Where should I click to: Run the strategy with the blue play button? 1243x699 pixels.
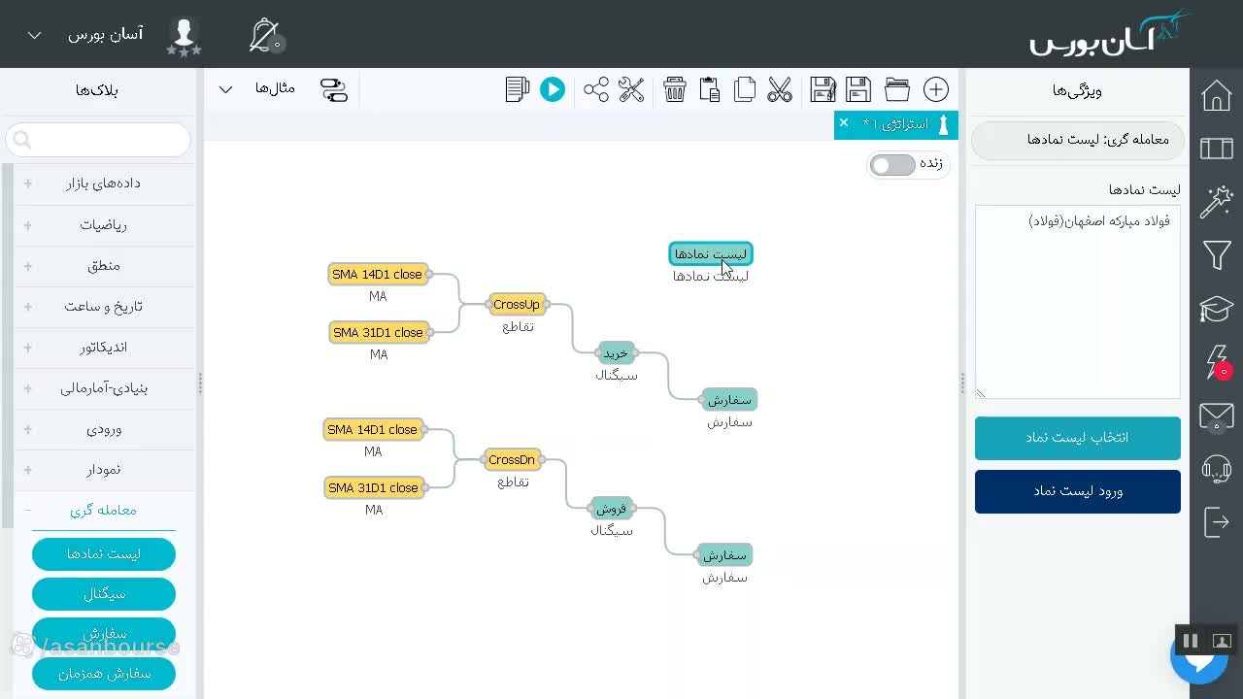[553, 89]
